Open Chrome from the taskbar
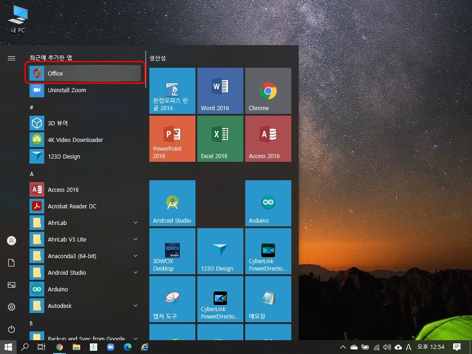The image size is (472, 354). (x=59, y=348)
